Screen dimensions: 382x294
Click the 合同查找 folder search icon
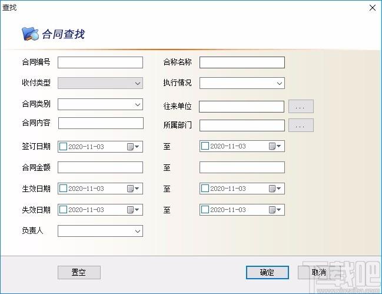pos(30,34)
